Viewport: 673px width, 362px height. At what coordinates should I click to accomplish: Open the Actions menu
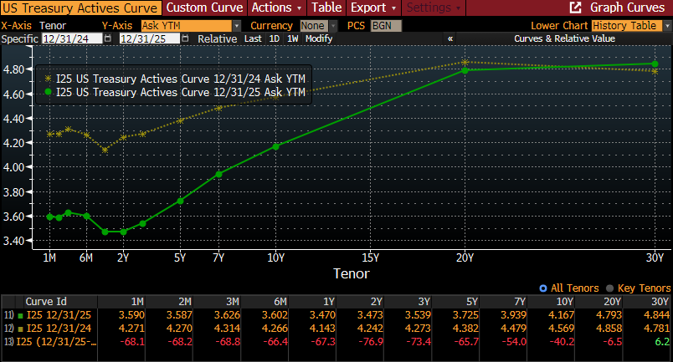tap(275, 8)
